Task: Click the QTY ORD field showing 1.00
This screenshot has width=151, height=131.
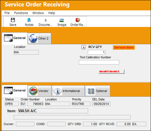Action: pos(90,124)
